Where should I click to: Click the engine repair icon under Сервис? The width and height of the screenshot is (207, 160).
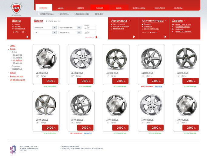click(x=173, y=25)
